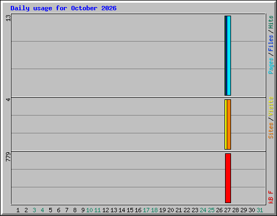Click day label '5' on the x-axis
The image size is (277, 216).
tap(50, 210)
